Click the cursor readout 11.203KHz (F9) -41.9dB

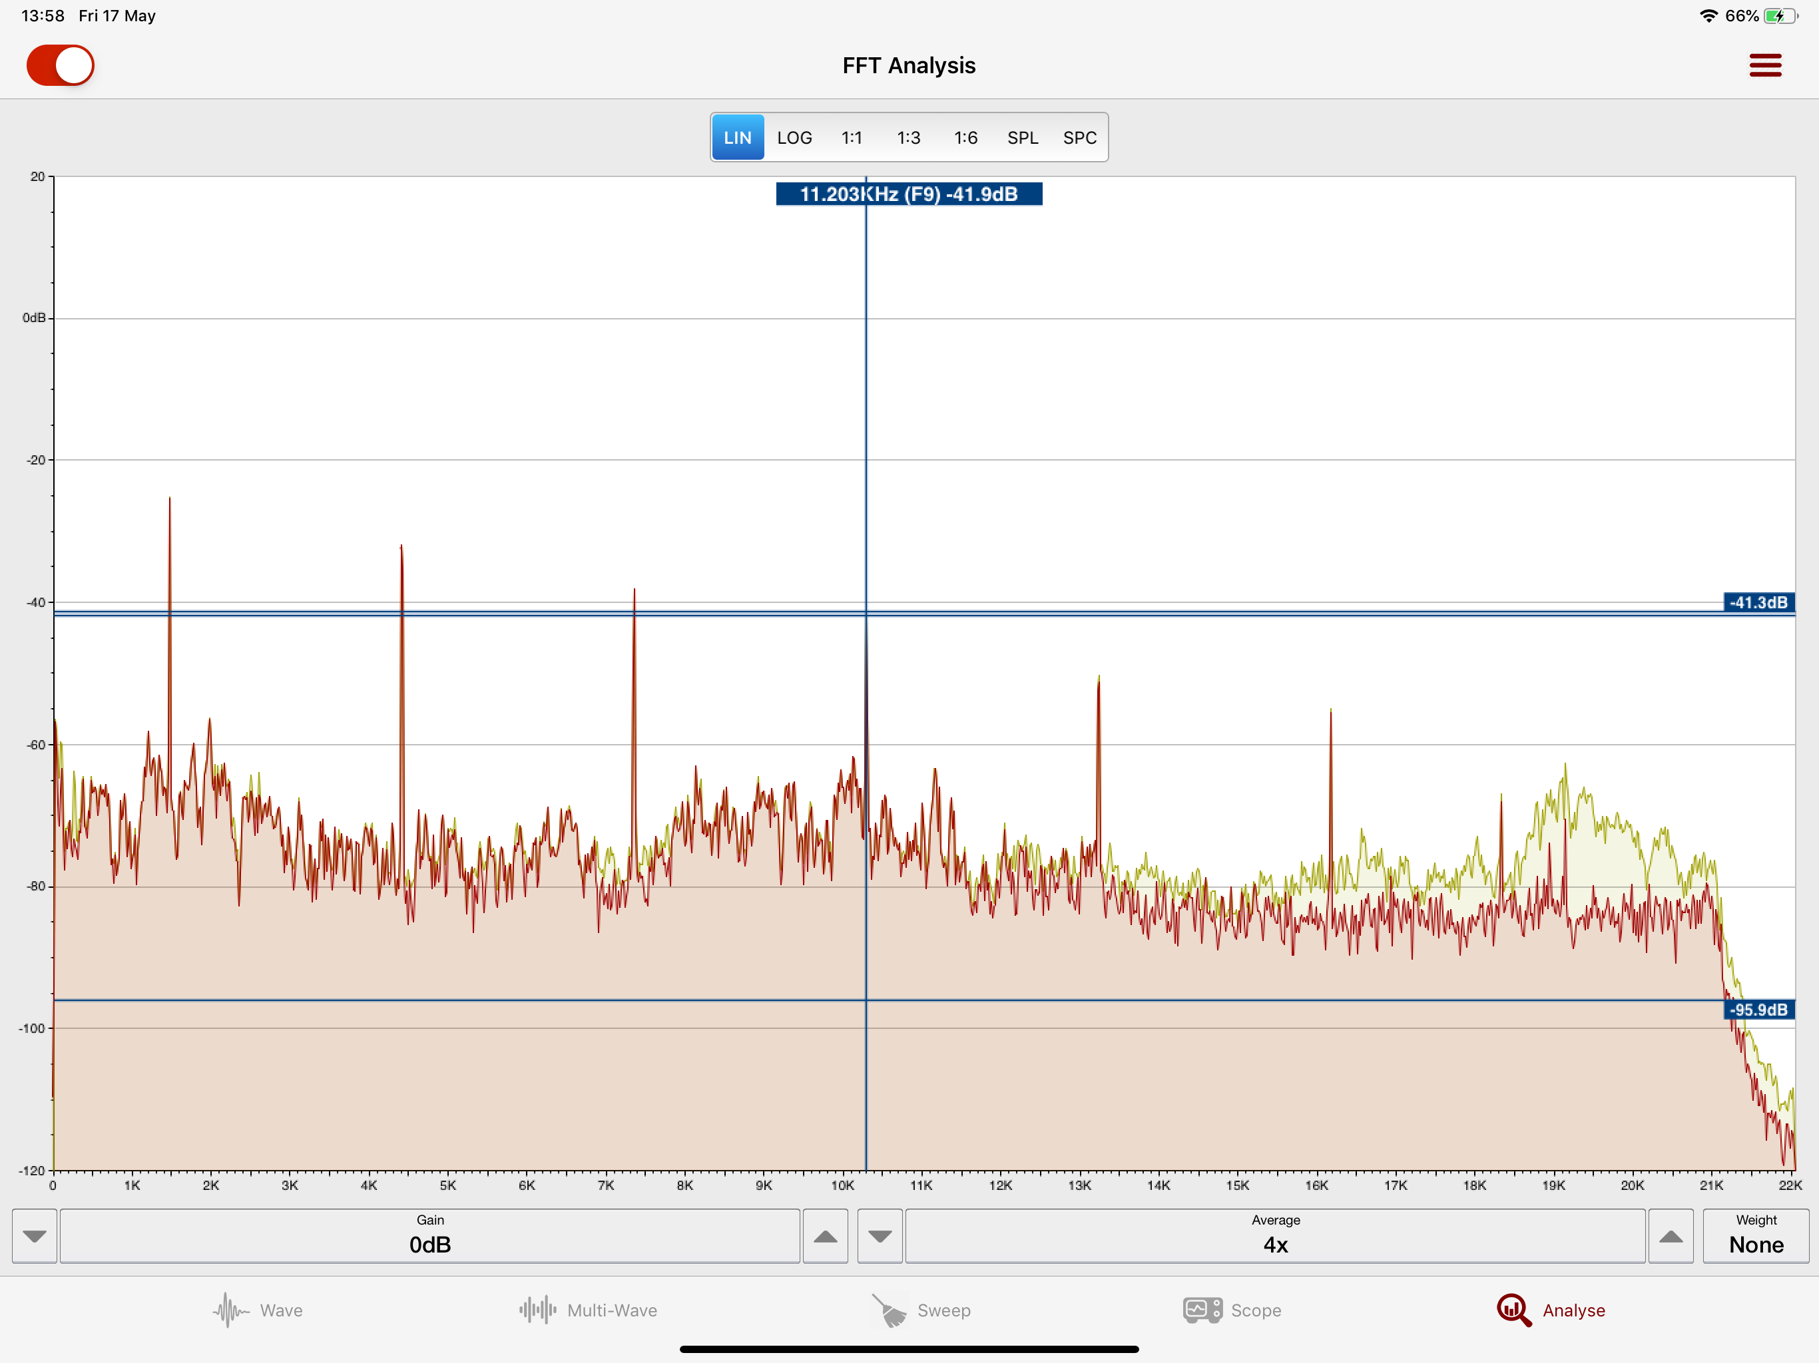[909, 194]
